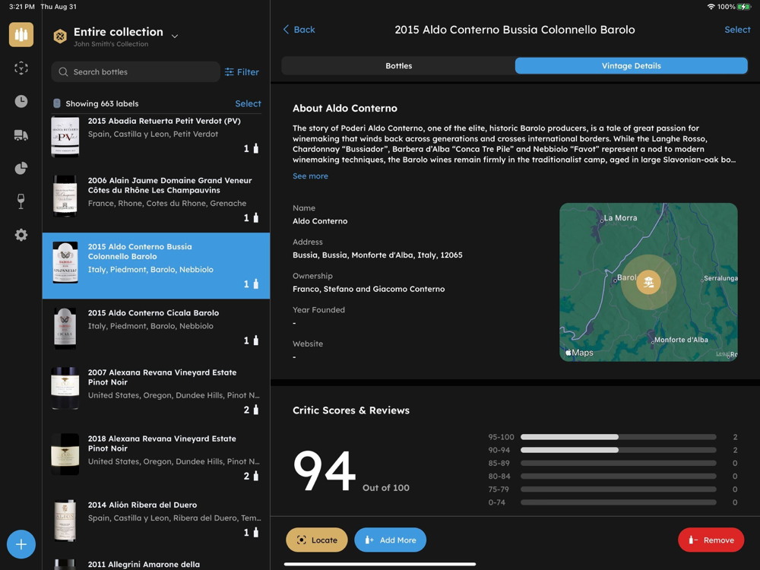Click 'Showing 663 labels' text
This screenshot has height=570, width=760.
tap(102, 103)
